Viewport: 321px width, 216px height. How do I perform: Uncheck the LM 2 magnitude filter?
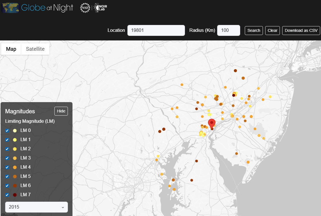(x=7, y=149)
